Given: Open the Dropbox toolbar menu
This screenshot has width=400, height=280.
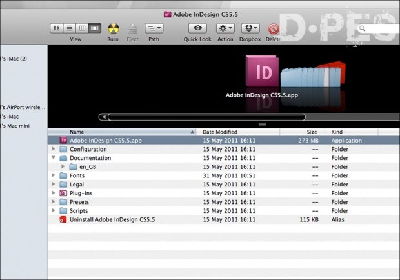Looking at the screenshot, I should click(250, 28).
